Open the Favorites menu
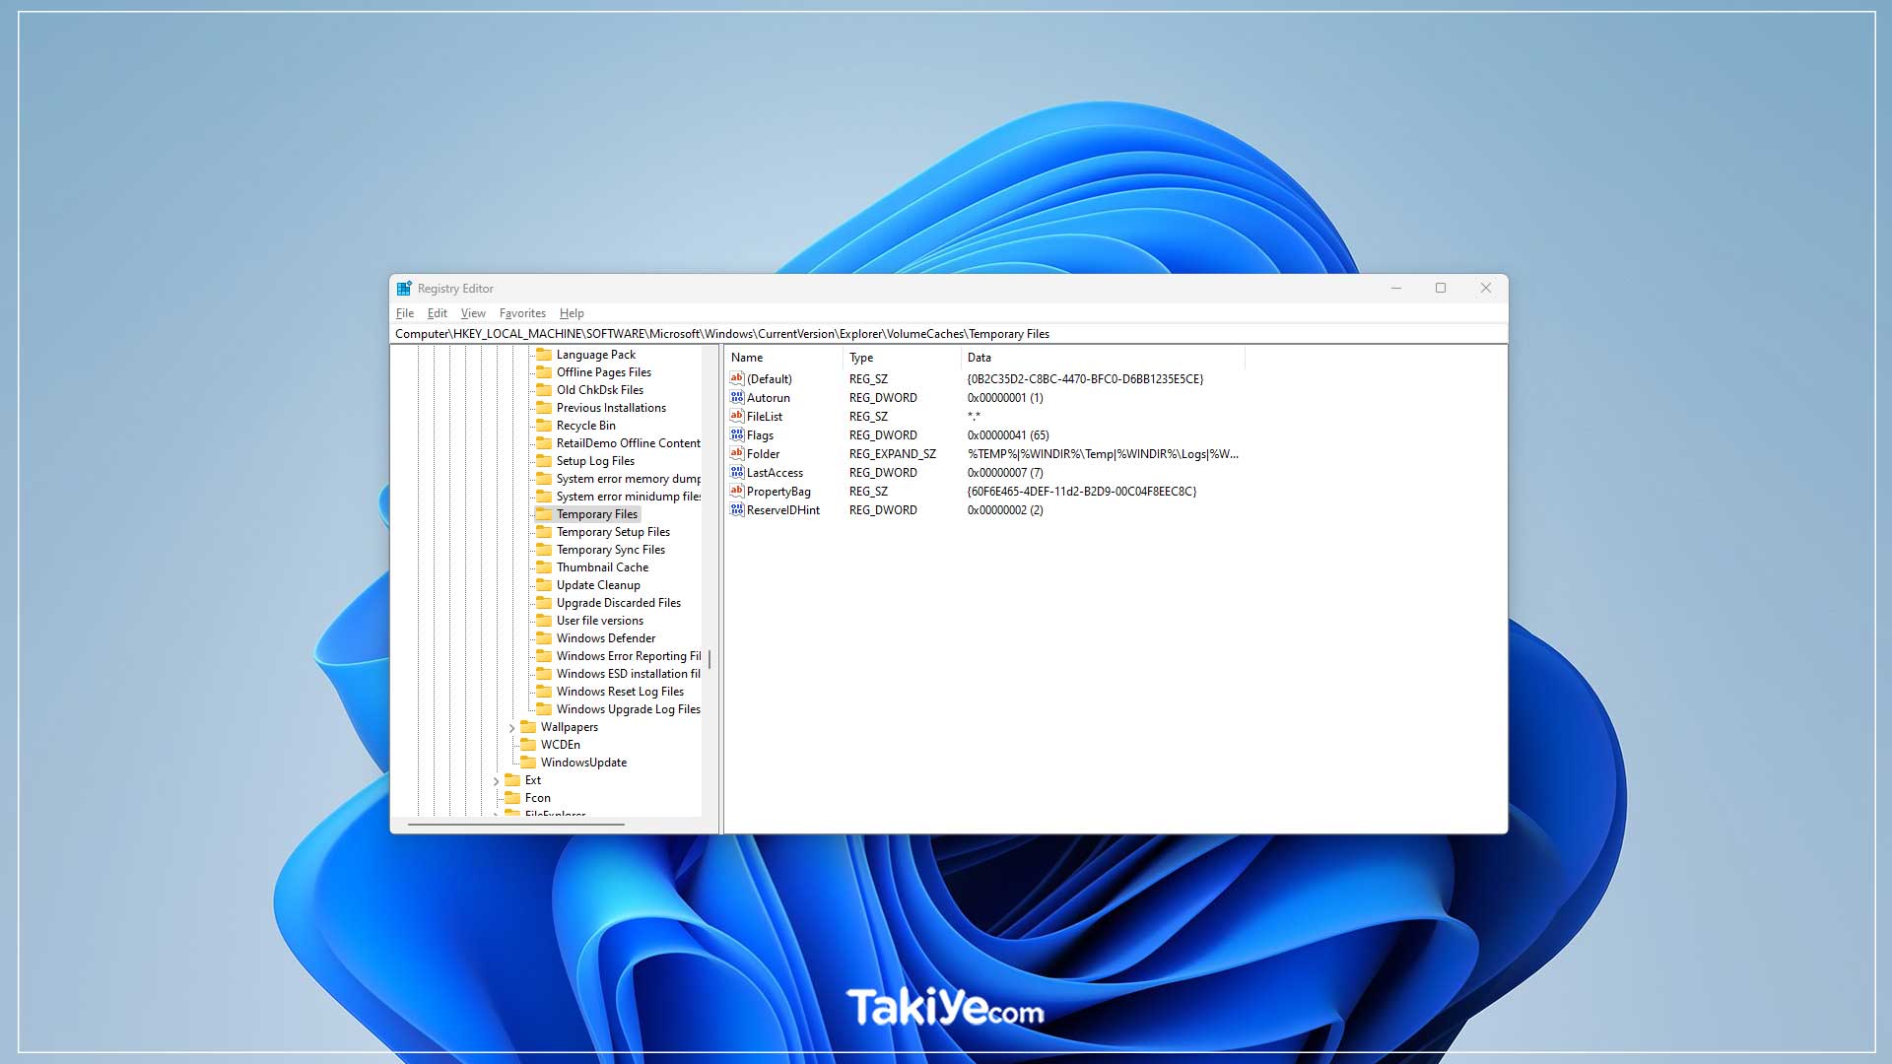1892x1064 pixels. [522, 313]
